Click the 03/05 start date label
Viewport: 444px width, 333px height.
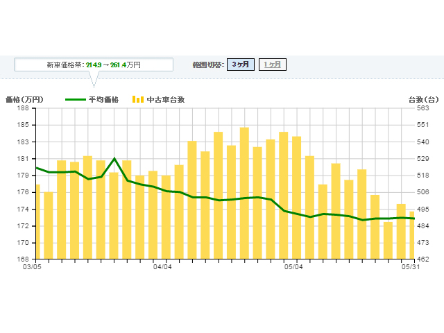(x=32, y=266)
